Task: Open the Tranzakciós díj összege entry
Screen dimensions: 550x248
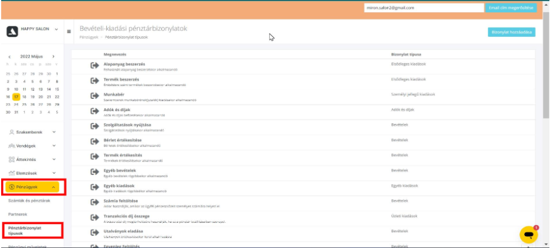Action: click(x=127, y=216)
